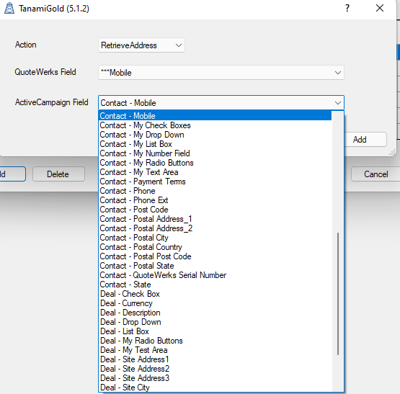Select Contact - Post Code option
The height and width of the screenshot is (394, 400).
(215, 210)
